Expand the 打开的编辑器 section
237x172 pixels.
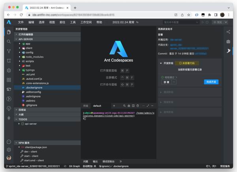(x=48, y=34)
